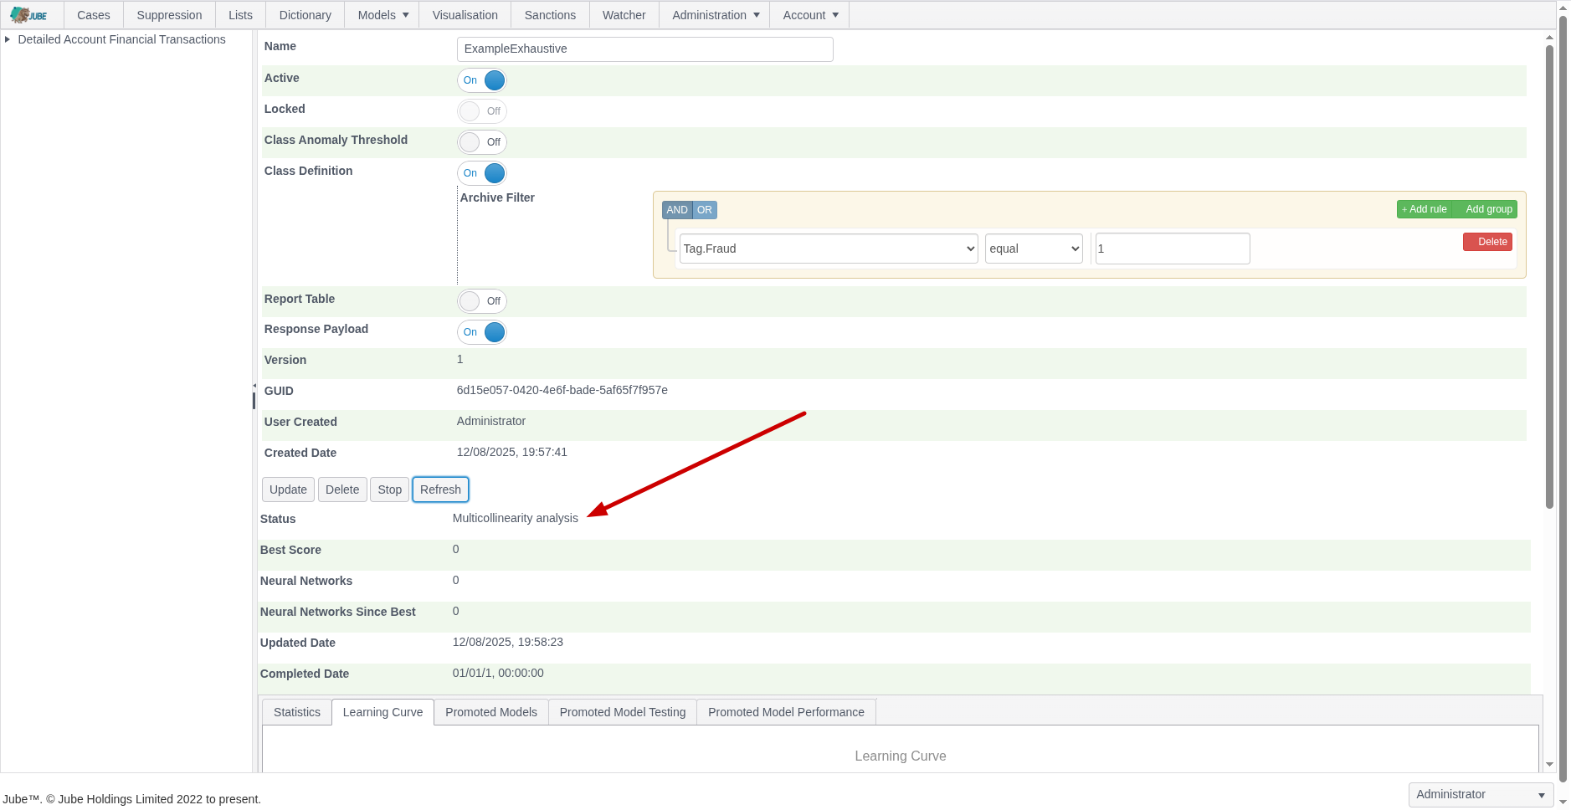Open the Visualisation menu item
Viewport: 1571px width, 810px height.
tap(465, 15)
